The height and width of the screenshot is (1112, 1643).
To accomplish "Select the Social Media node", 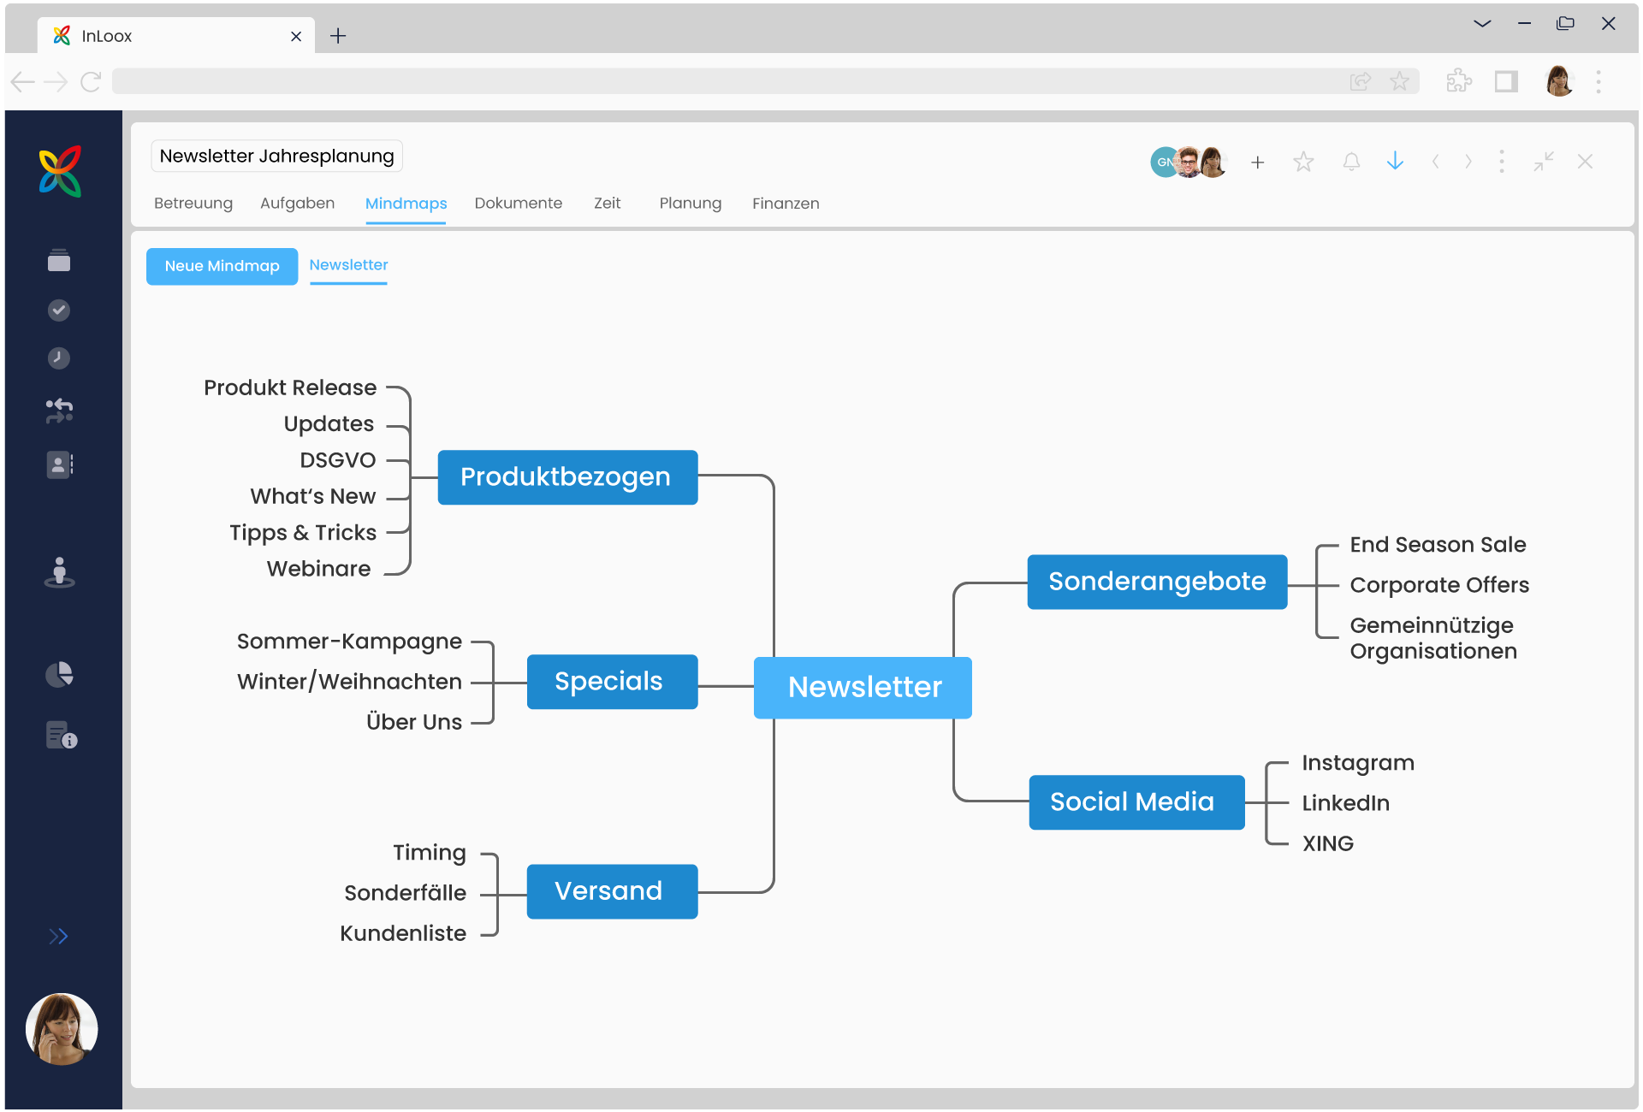I will (1136, 802).
